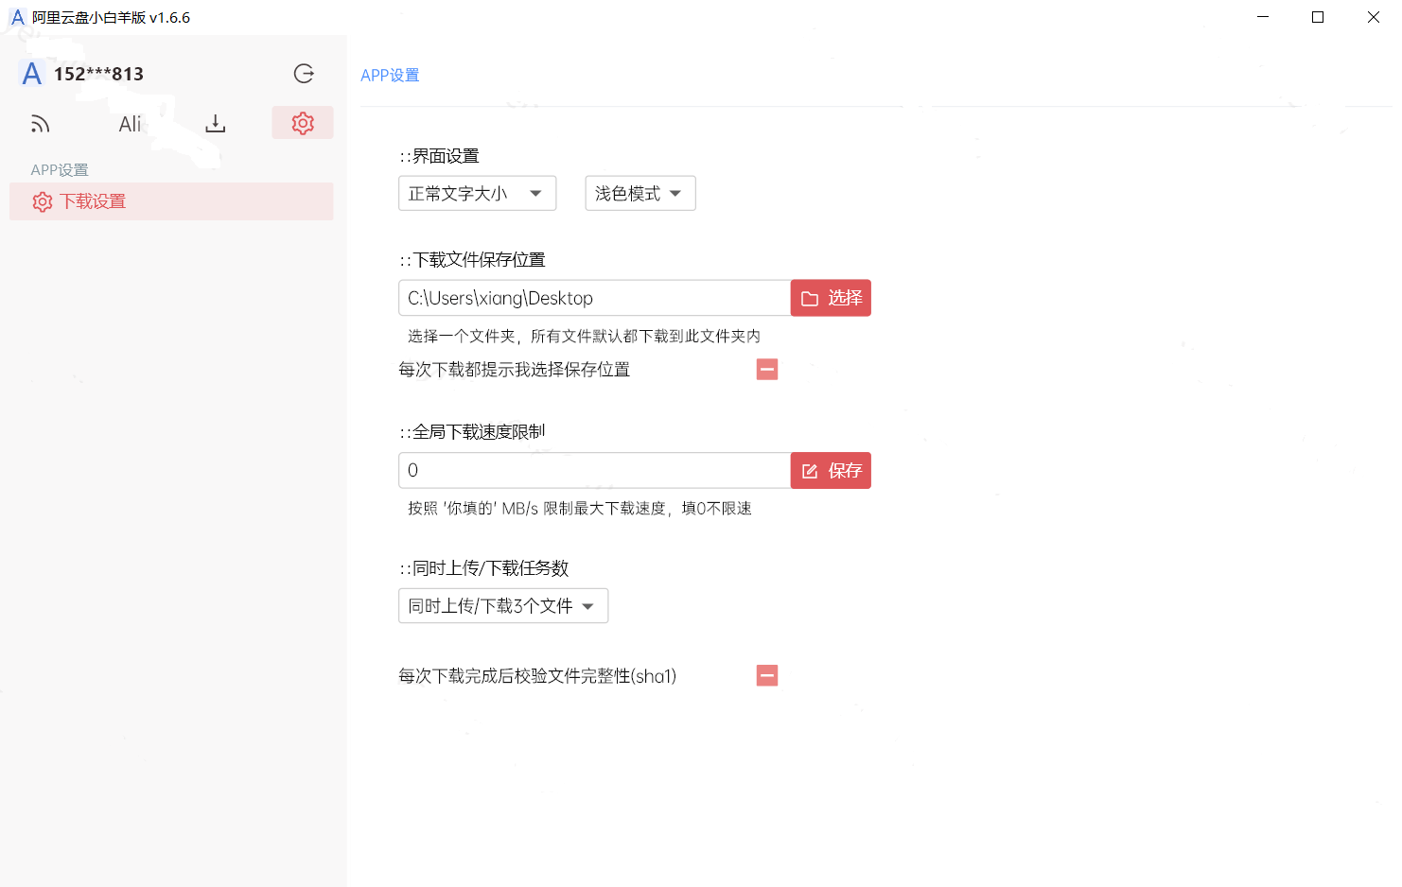Click the logout icon beside the account name
1402x887 pixels.
(304, 74)
